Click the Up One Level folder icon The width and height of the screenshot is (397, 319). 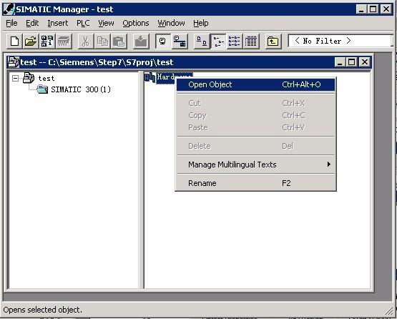[273, 41]
